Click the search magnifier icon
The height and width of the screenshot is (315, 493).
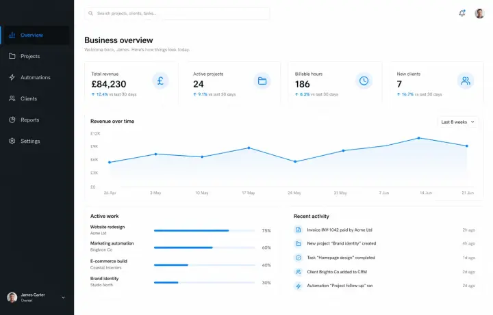click(90, 13)
